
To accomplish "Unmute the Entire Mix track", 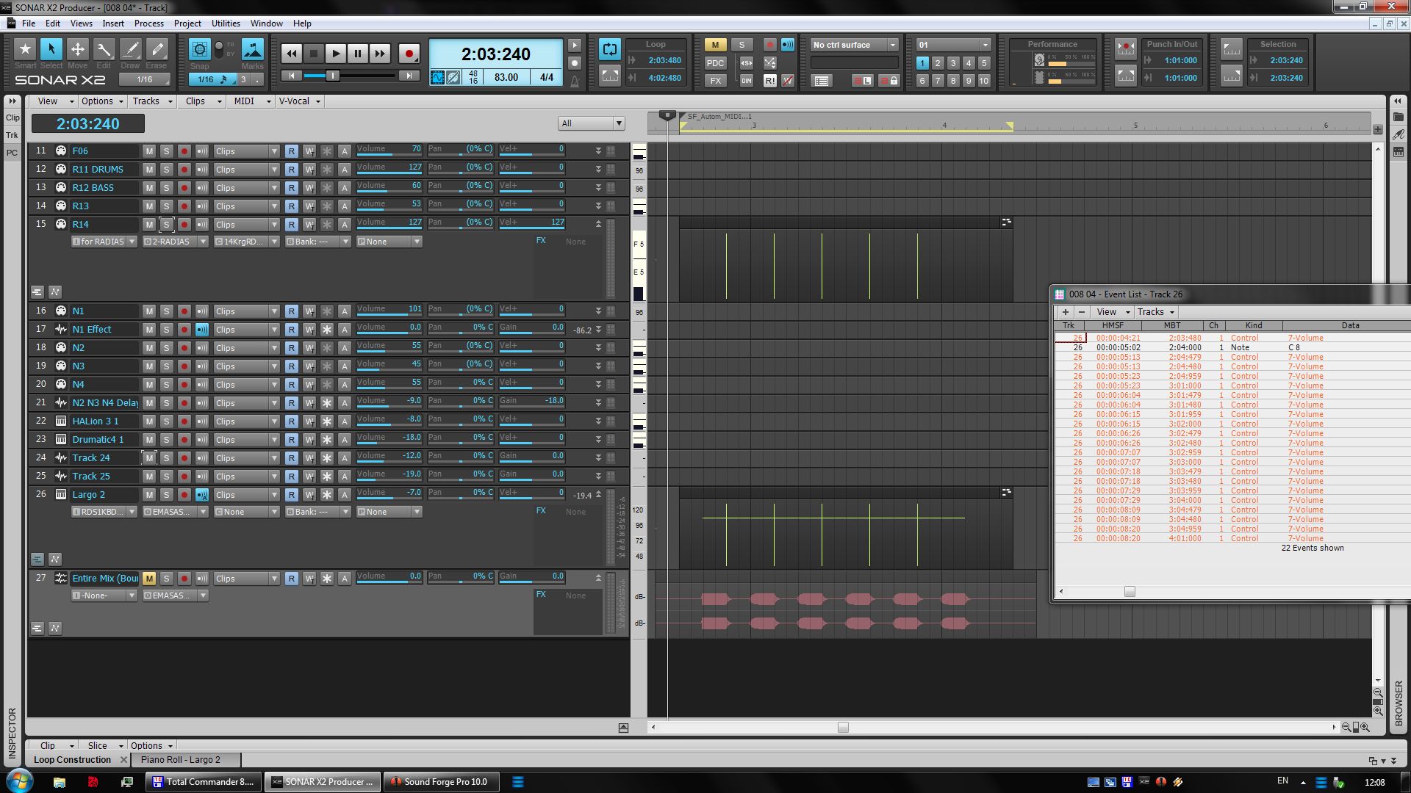I will pyautogui.click(x=149, y=579).
